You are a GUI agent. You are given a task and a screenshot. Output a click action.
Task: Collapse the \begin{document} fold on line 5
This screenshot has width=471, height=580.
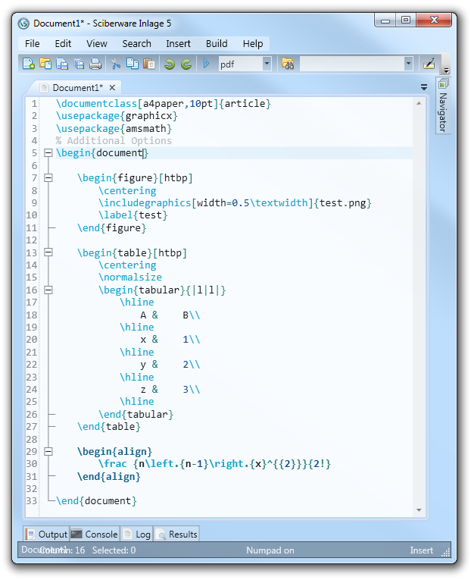point(48,152)
